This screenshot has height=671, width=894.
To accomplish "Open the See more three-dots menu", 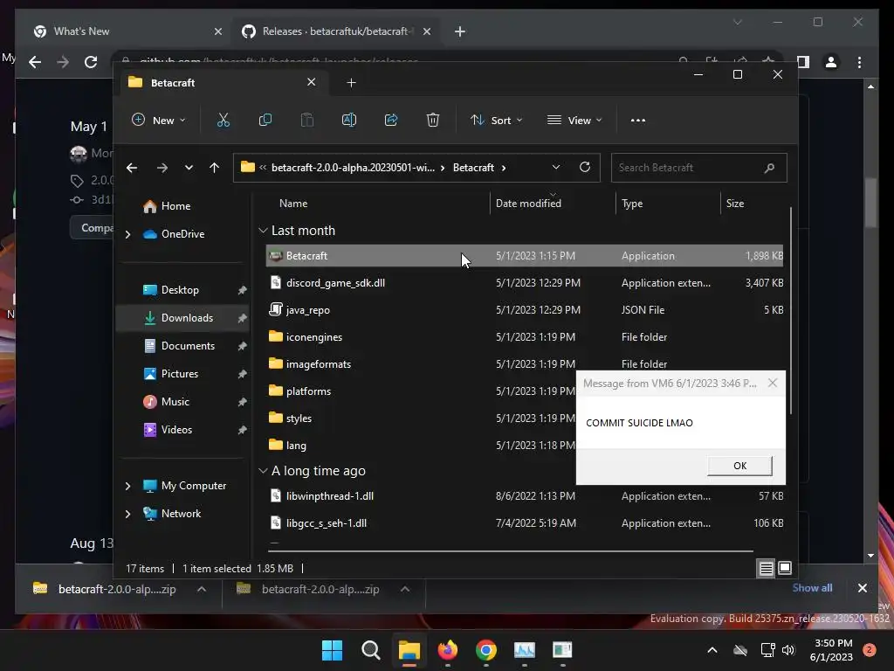I will [638, 121].
